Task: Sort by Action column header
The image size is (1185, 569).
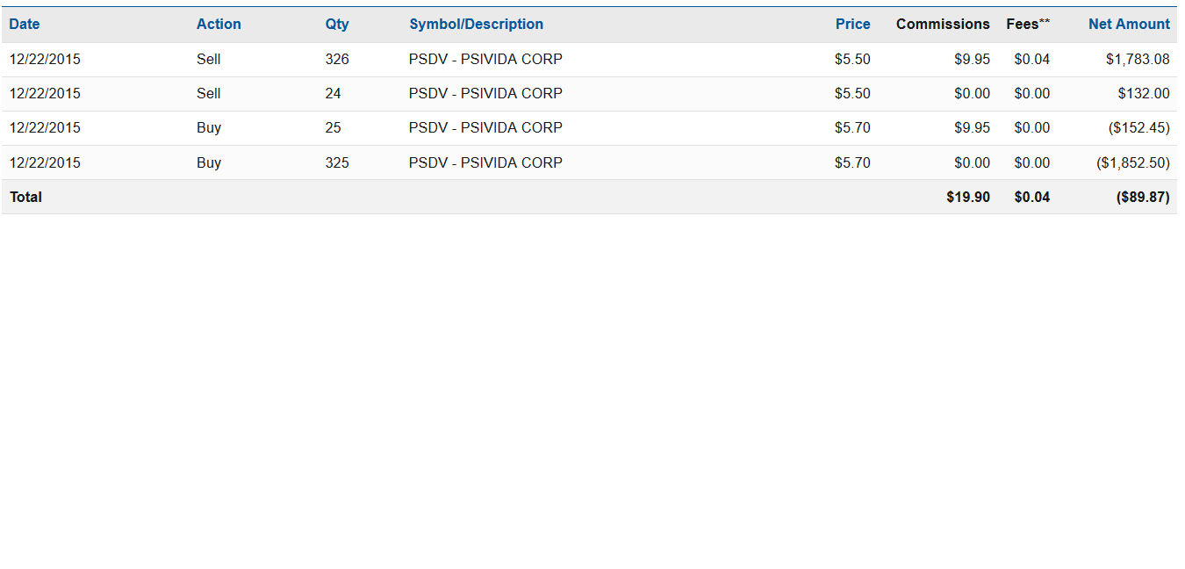Action: [x=219, y=25]
